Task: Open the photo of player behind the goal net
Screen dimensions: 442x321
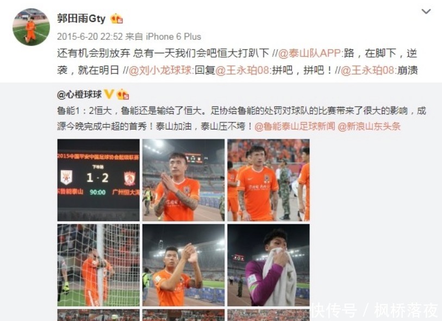Action: point(98,265)
